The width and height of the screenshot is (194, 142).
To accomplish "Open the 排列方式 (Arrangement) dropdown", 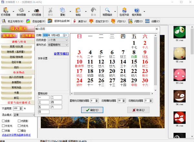I will pos(67,45).
